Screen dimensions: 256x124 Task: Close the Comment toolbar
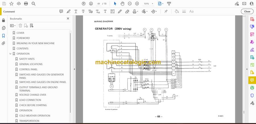coord(247,11)
